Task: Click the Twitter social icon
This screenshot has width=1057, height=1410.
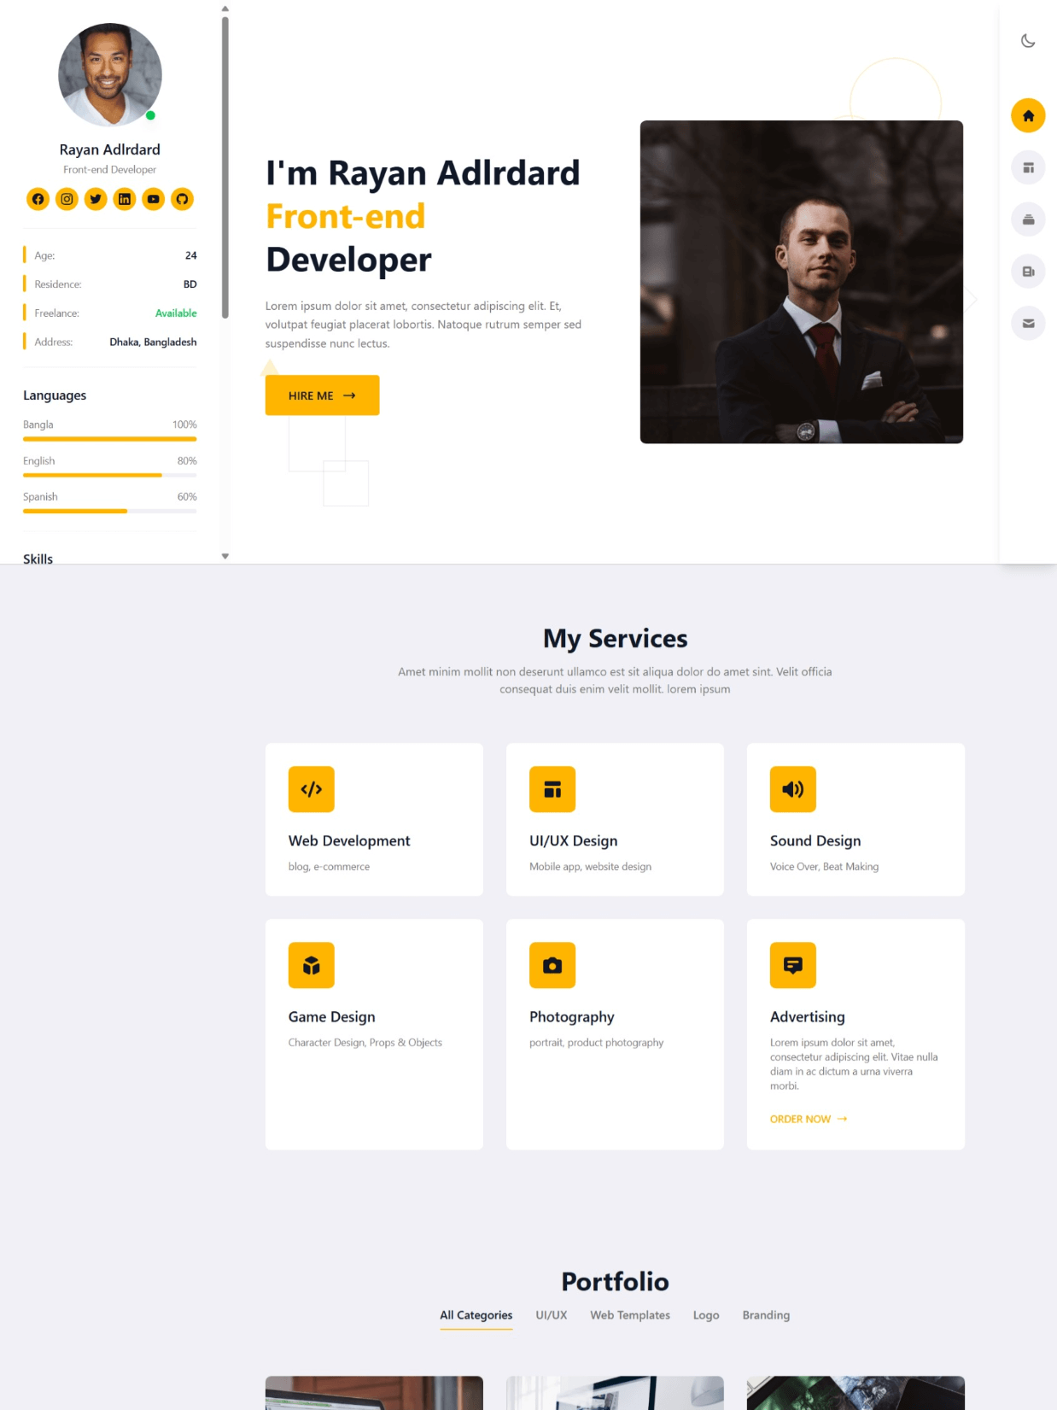Action: click(96, 199)
